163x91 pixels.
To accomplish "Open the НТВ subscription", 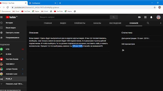I will point(13,49).
